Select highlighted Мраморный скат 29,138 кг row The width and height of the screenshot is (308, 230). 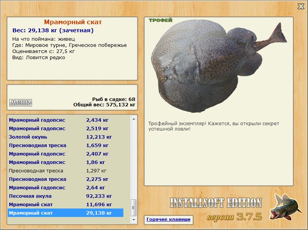click(66, 213)
